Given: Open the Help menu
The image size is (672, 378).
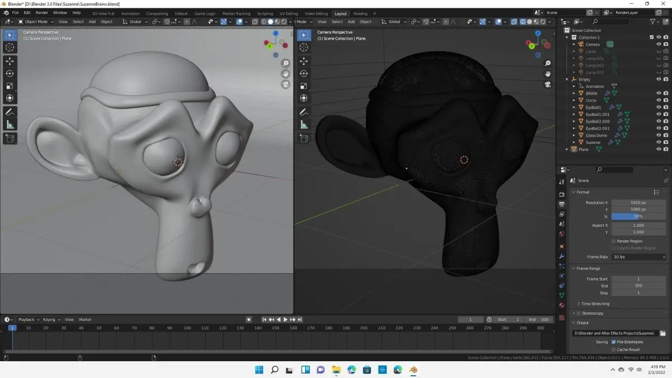Looking at the screenshot, I should (77, 12).
